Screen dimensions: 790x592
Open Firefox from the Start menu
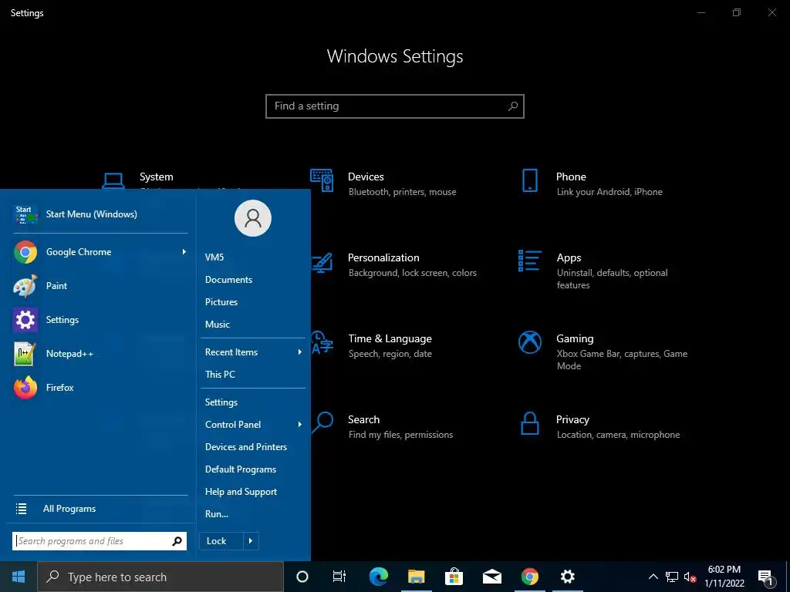click(101, 388)
